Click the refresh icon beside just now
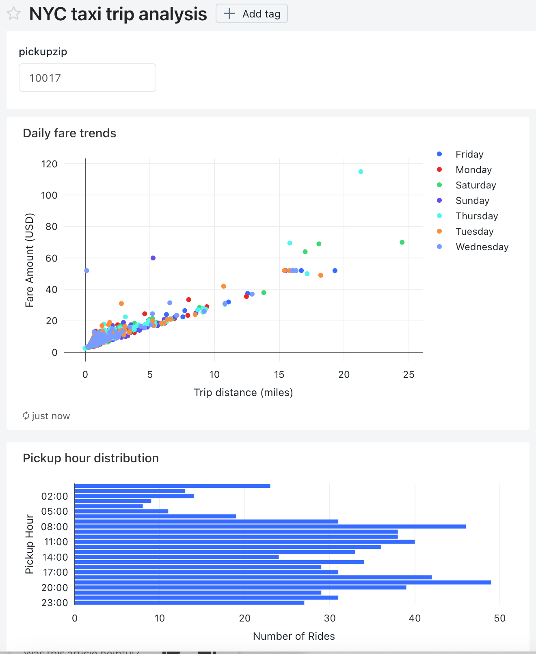This screenshot has width=536, height=654. [26, 416]
